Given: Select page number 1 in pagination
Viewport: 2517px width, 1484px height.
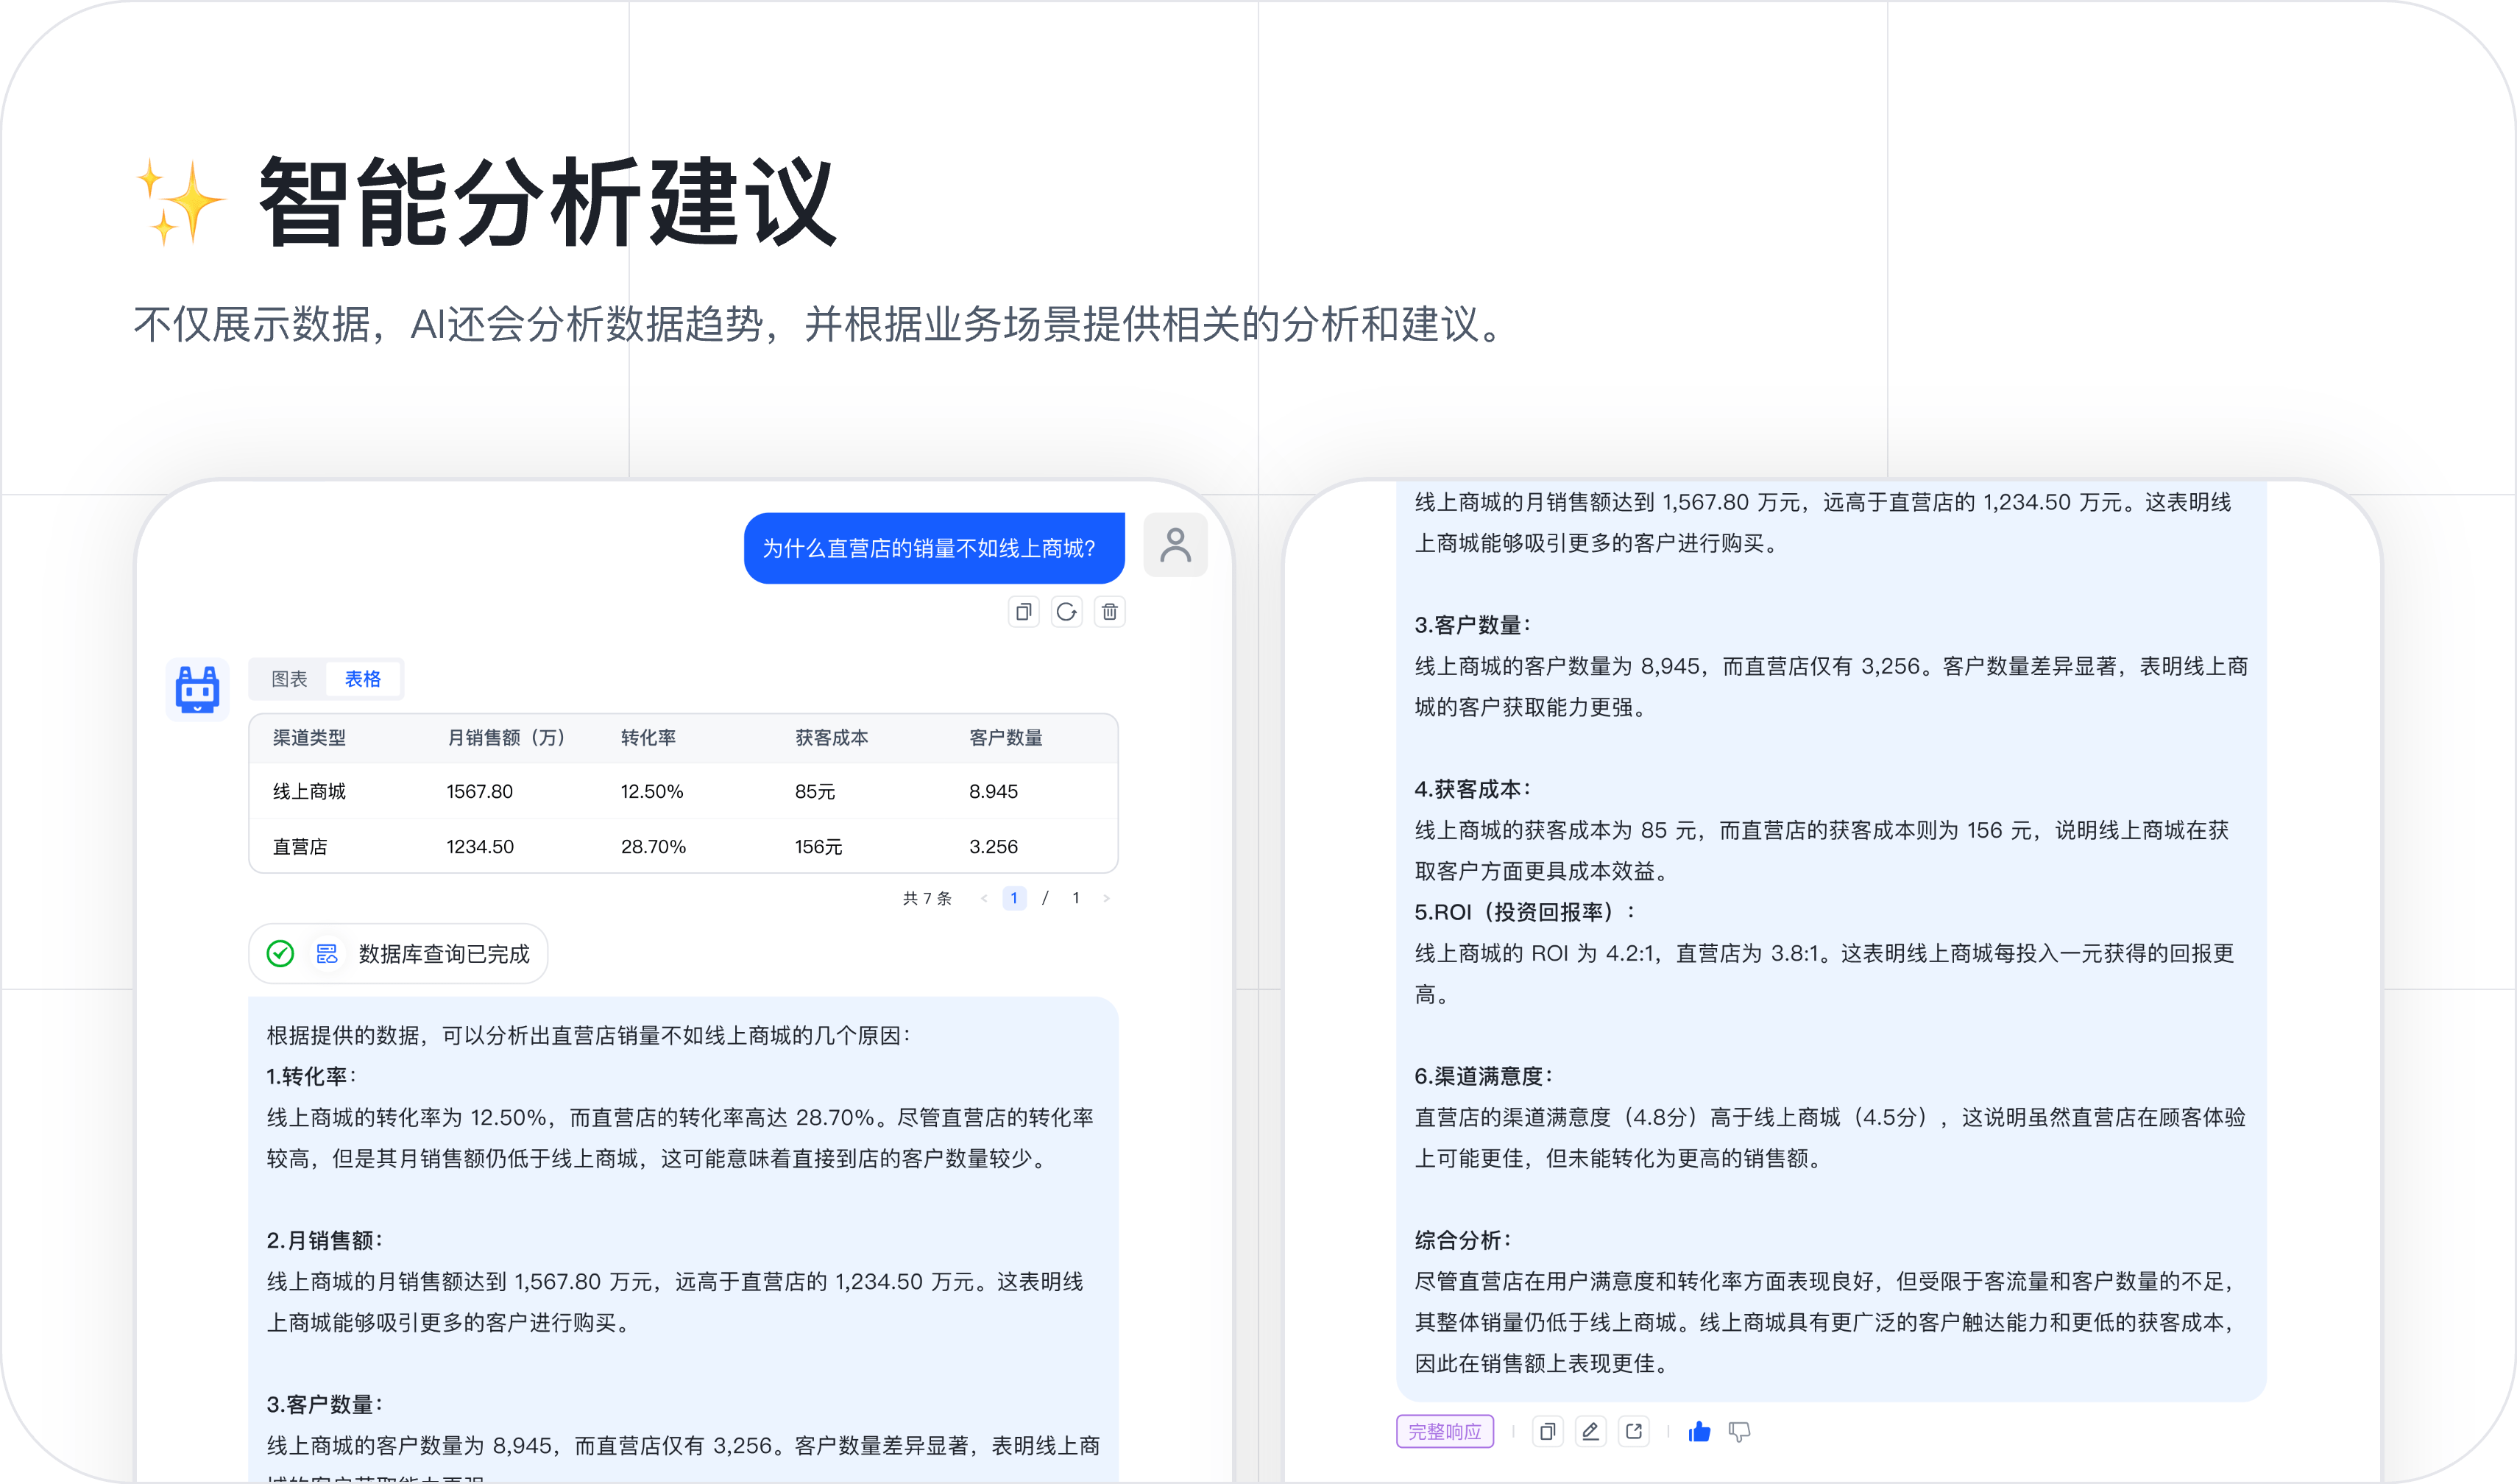Looking at the screenshot, I should click(1015, 897).
